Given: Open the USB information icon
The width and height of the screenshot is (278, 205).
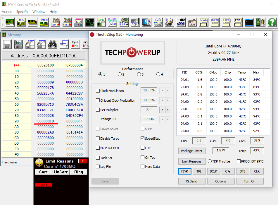Looking at the screenshot, I should [181, 22].
